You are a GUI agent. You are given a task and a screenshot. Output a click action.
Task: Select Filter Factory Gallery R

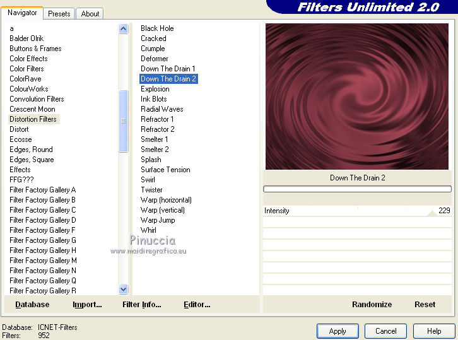coord(43,291)
